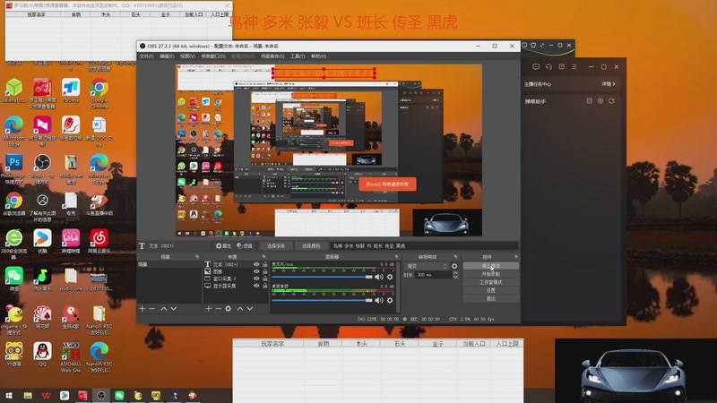
Task: Click Windows Start button on taskbar
Action: click(x=9, y=395)
